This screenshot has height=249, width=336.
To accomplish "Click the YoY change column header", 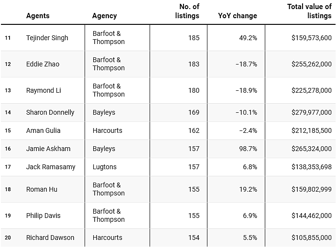I will 238,16.
